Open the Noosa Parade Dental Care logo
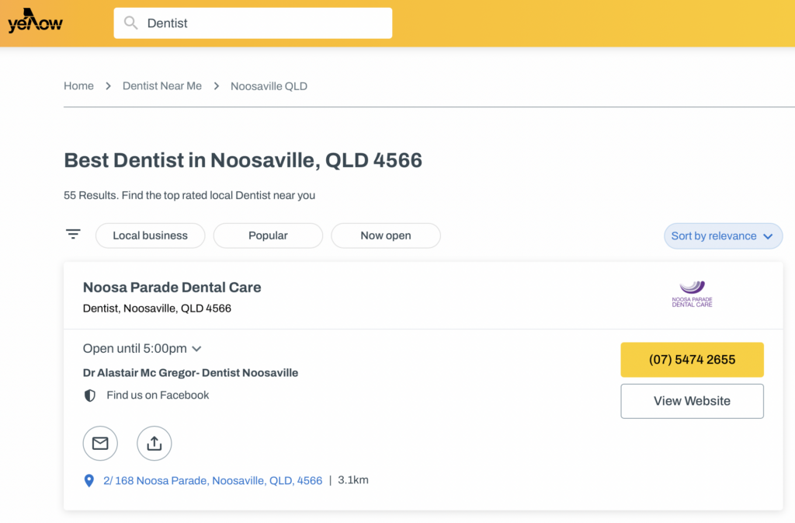 [692, 295]
